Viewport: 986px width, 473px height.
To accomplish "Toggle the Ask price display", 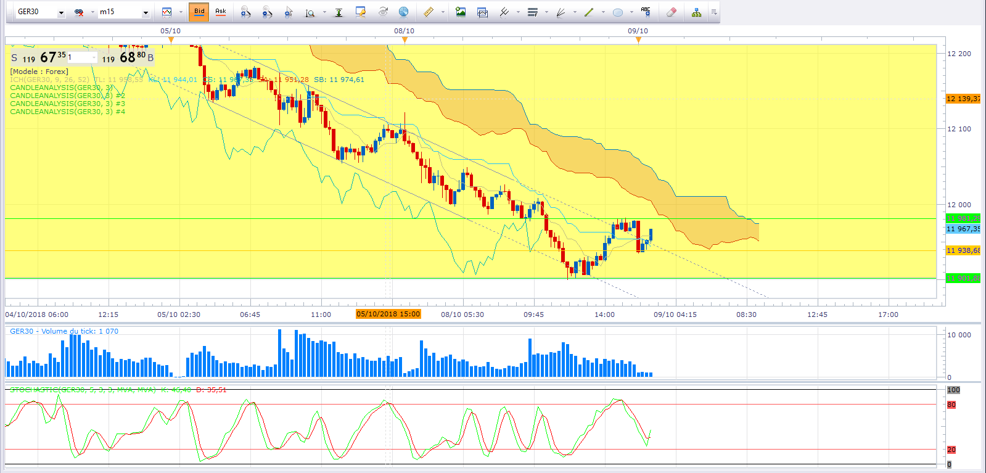I will [x=220, y=12].
